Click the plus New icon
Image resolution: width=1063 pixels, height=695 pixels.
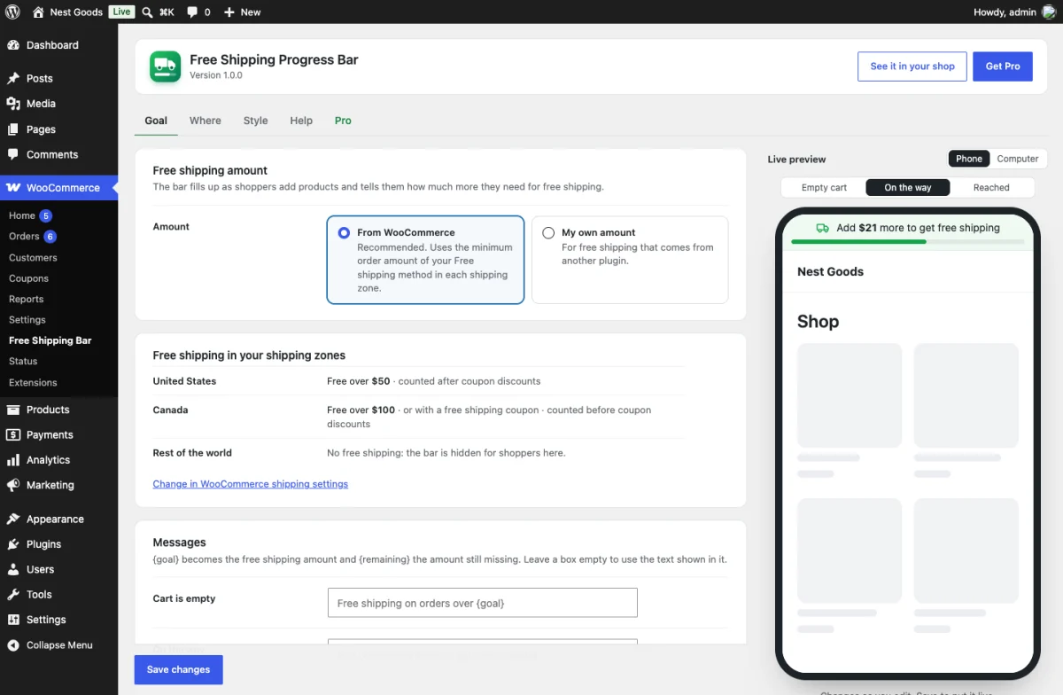coord(229,12)
